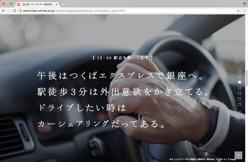The width and height of the screenshot is (248, 162).
Task: Bookmark this page with the star icon
Action: tap(238, 11)
